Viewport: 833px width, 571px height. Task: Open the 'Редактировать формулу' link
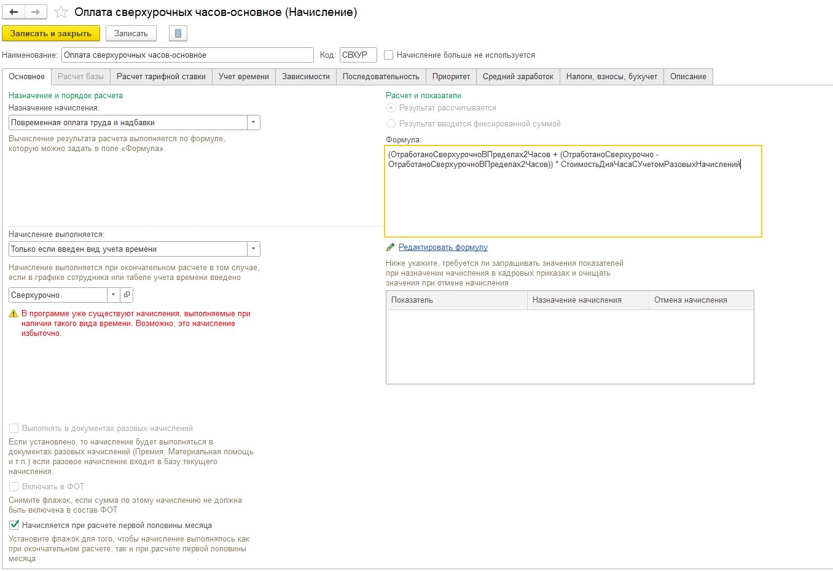click(443, 247)
